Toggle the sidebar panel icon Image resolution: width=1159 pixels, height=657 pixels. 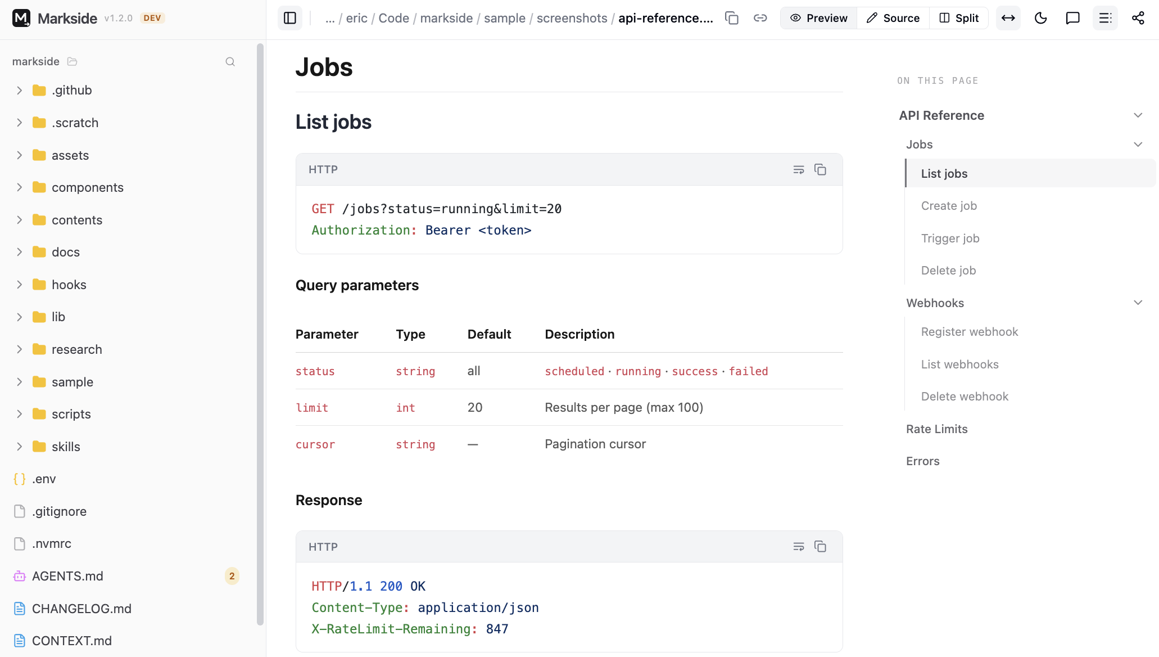[x=290, y=18]
